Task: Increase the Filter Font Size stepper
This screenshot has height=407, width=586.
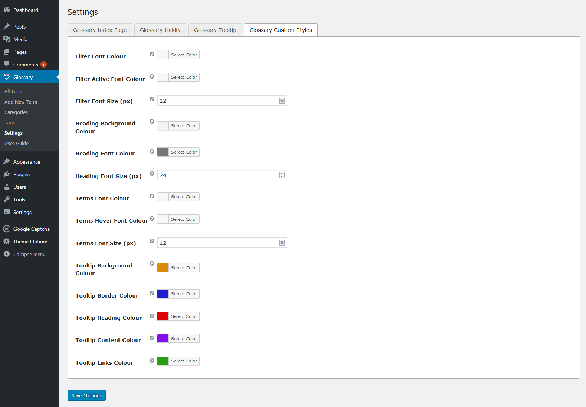Action: point(282,99)
